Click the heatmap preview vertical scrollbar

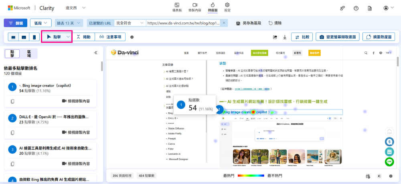pyautogui.click(x=398, y=61)
